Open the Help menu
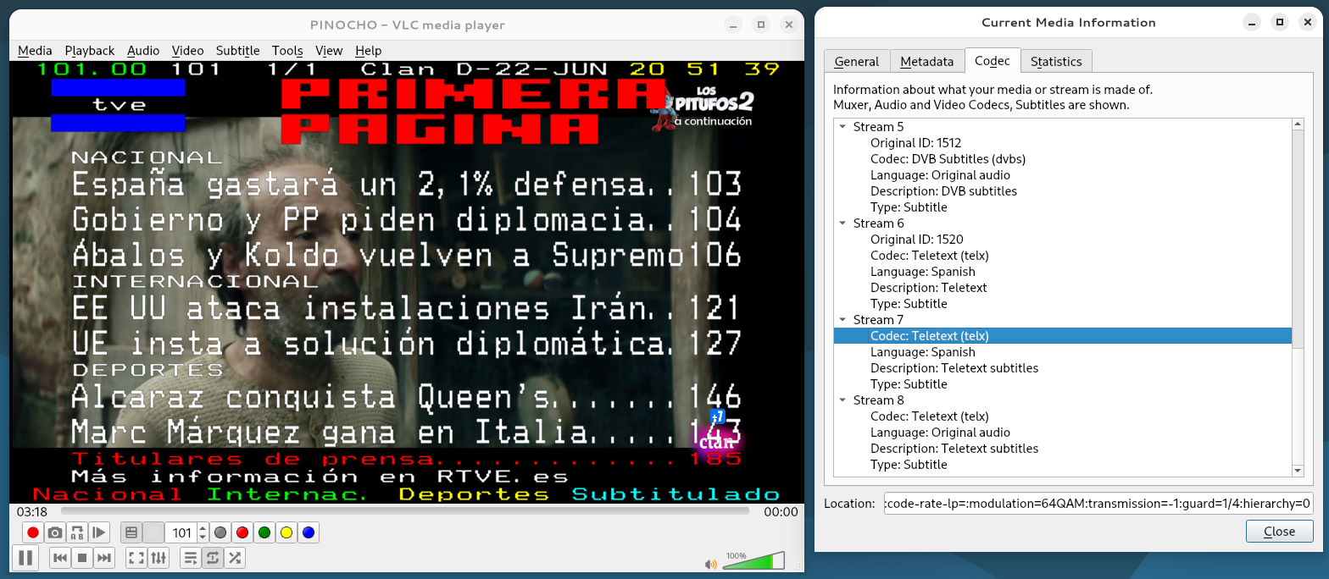Viewport: 1329px width, 579px height. coord(369,51)
